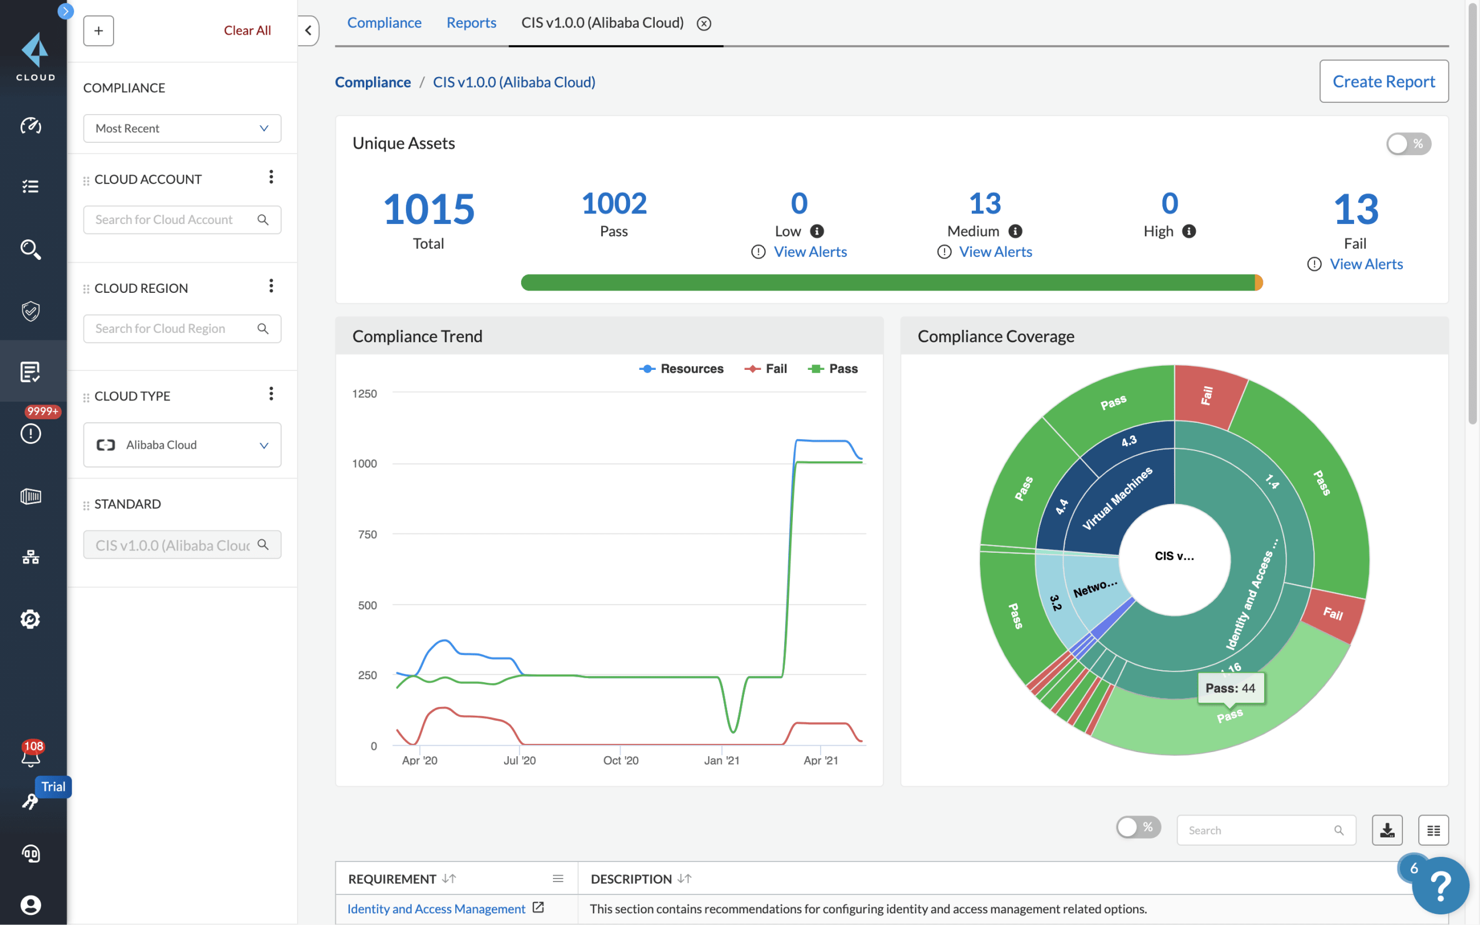Click the download icon near the requirements table
This screenshot has width=1480, height=925.
click(1387, 830)
